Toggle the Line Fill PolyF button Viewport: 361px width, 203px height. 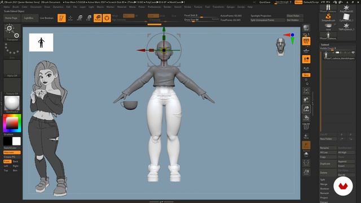[306, 126]
